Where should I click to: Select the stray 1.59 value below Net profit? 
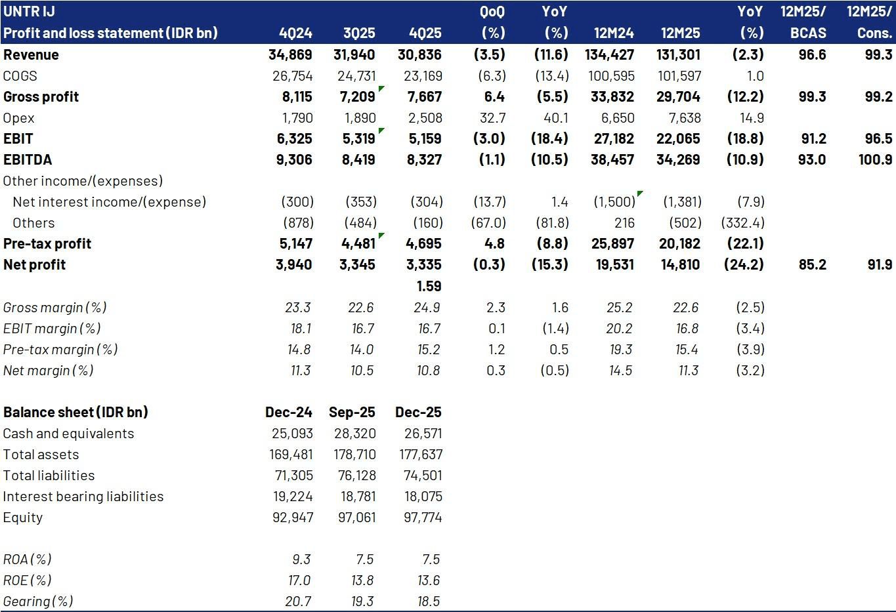pyautogui.click(x=429, y=286)
